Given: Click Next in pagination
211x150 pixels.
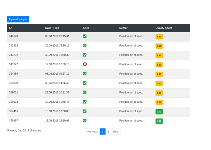Looking at the screenshot, I should [116, 131].
